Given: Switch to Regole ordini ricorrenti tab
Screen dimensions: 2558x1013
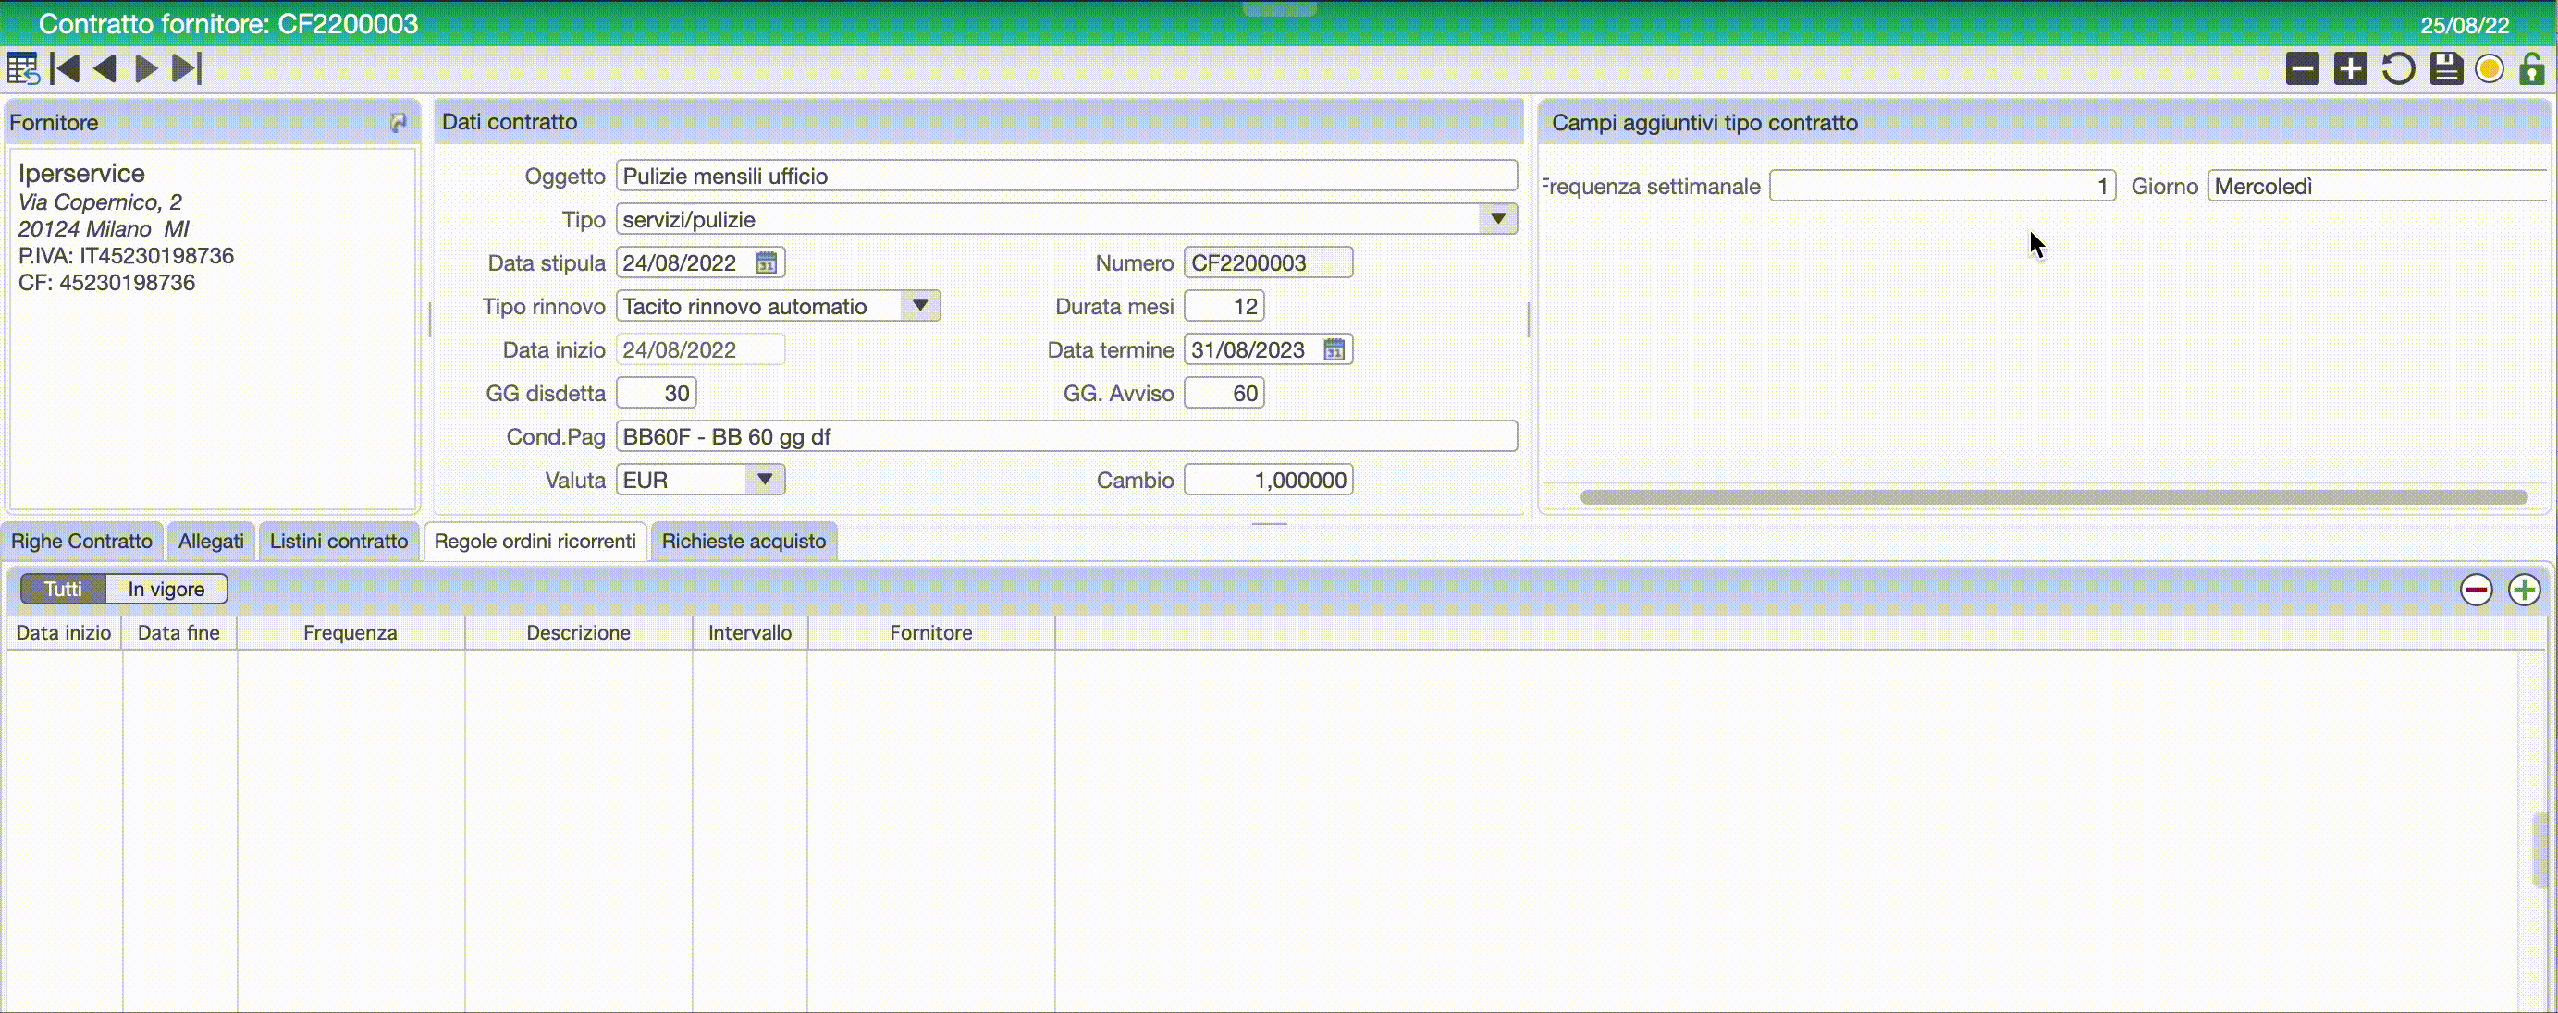Looking at the screenshot, I should (535, 542).
